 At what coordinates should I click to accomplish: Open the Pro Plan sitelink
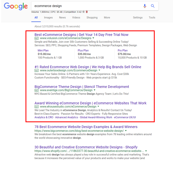coord(123,50)
